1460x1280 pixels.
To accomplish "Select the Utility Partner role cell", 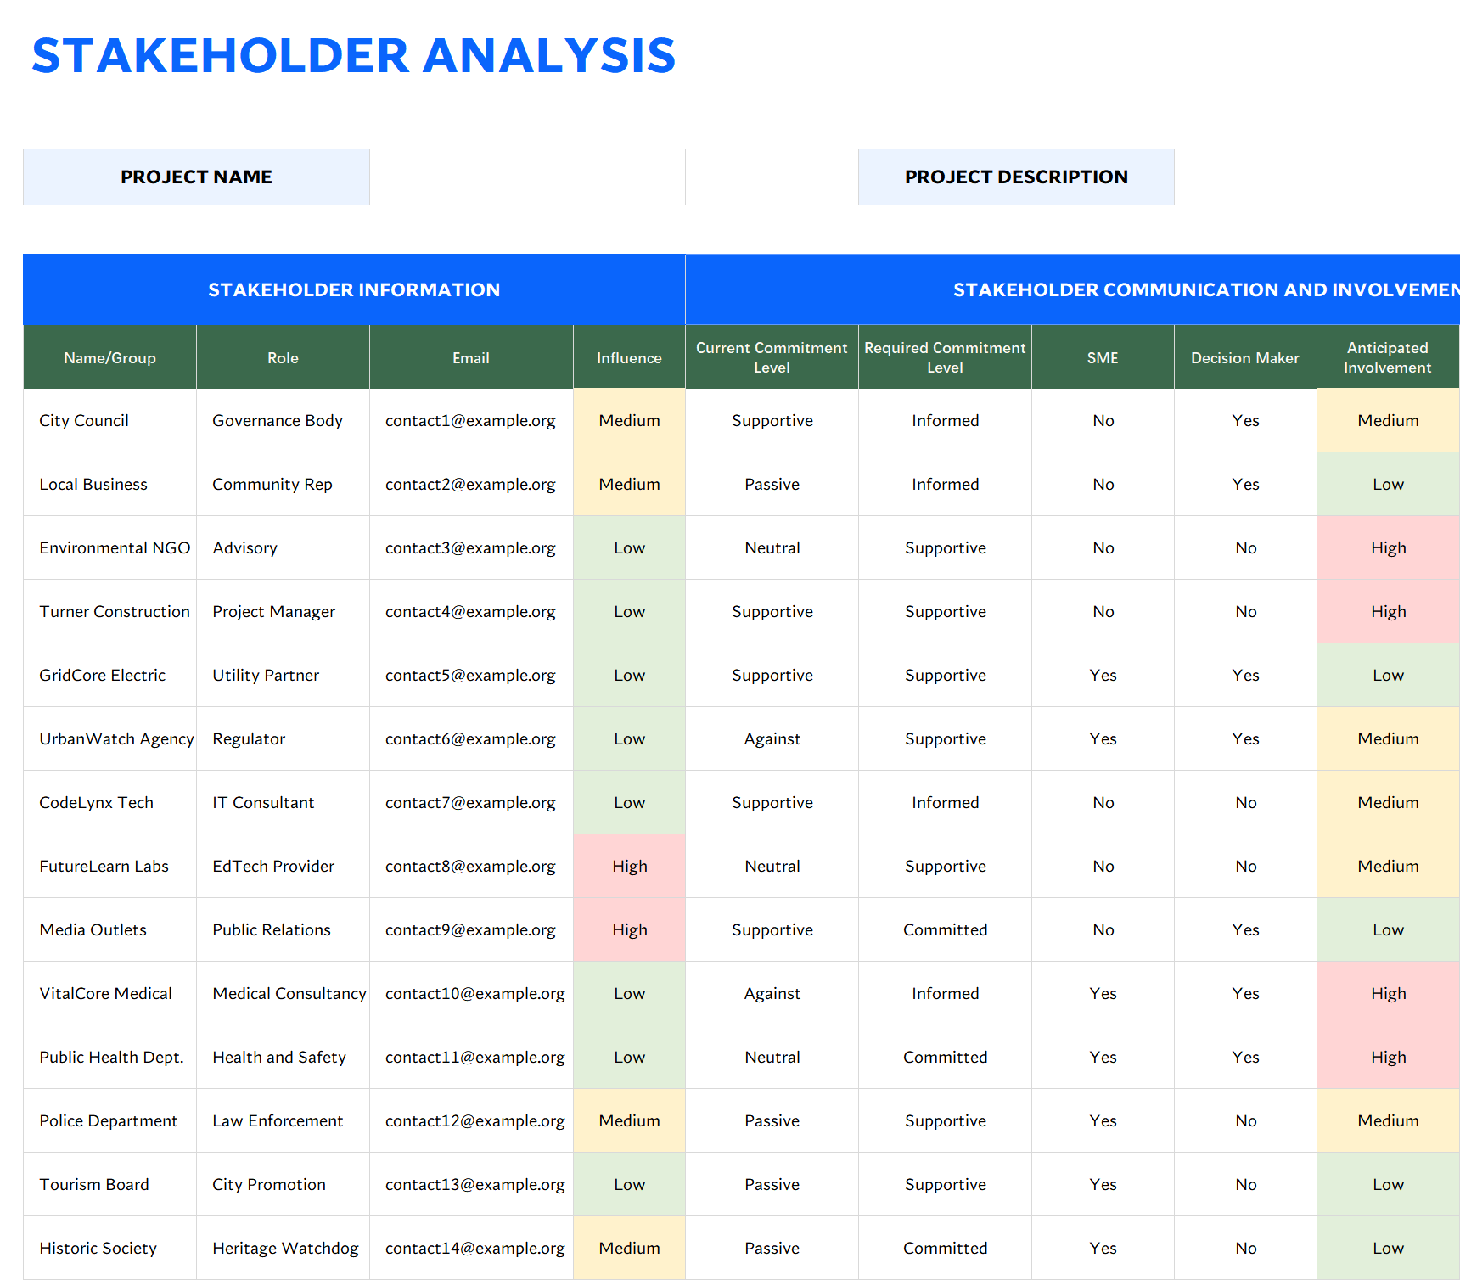I will click(x=283, y=675).
